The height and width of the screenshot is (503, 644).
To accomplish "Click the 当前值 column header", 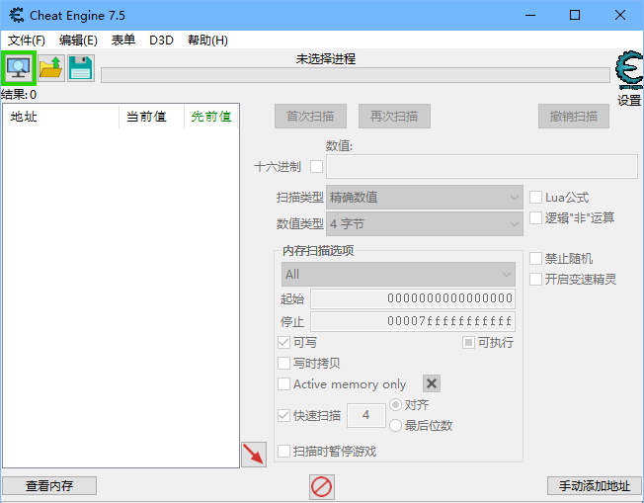I will 151,117.
